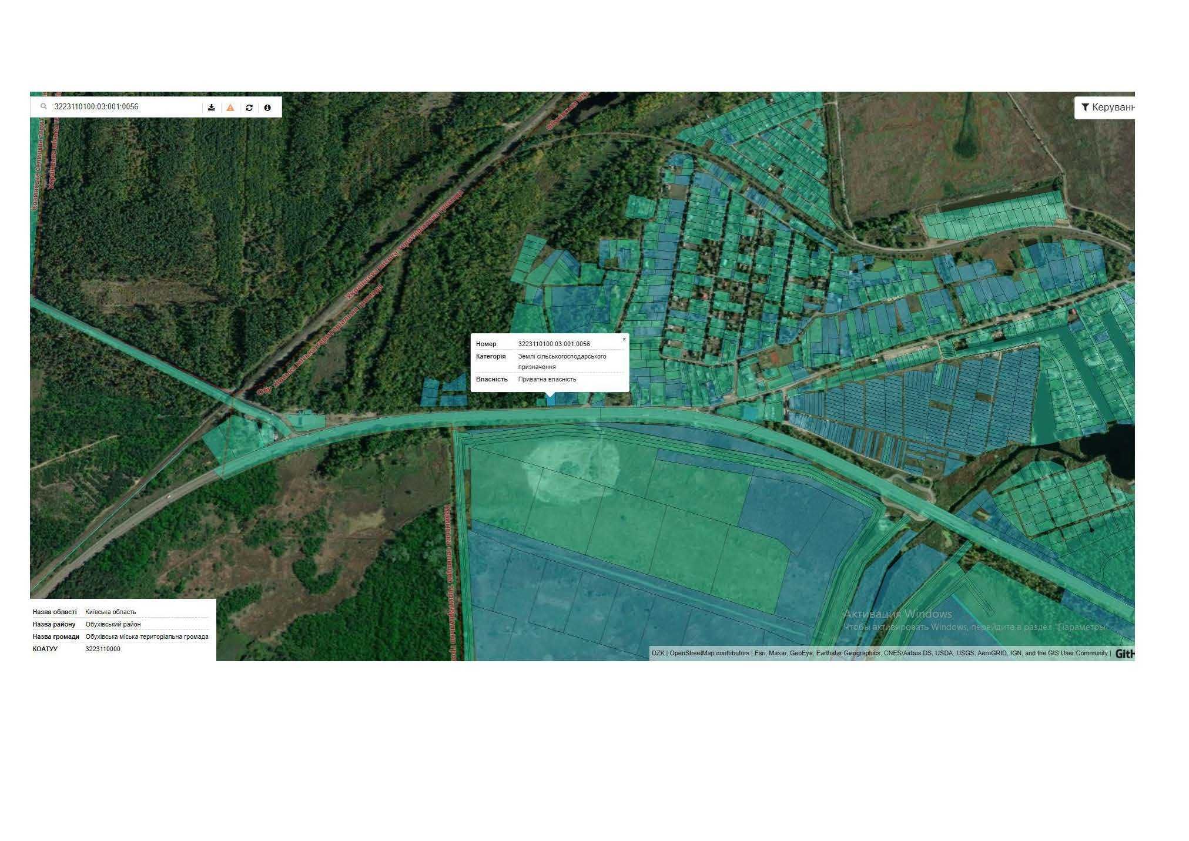Click parcel number 3223110100:03:001:0056 in popup
The height and width of the screenshot is (841, 1189).
[x=554, y=344]
